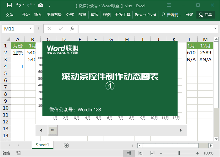Click the camera screenshot icon
The height and width of the screenshot is (157, 220).
(x=40, y=5)
